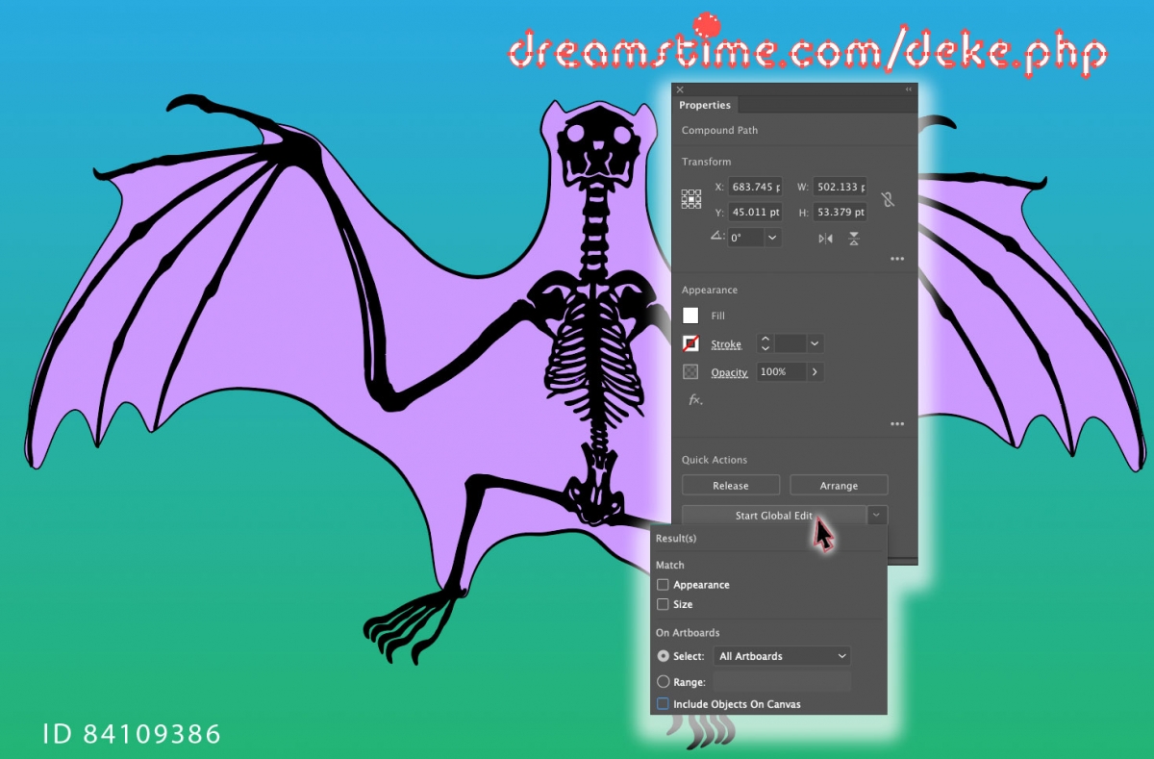
Task: Click the Arrange button
Action: point(839,485)
